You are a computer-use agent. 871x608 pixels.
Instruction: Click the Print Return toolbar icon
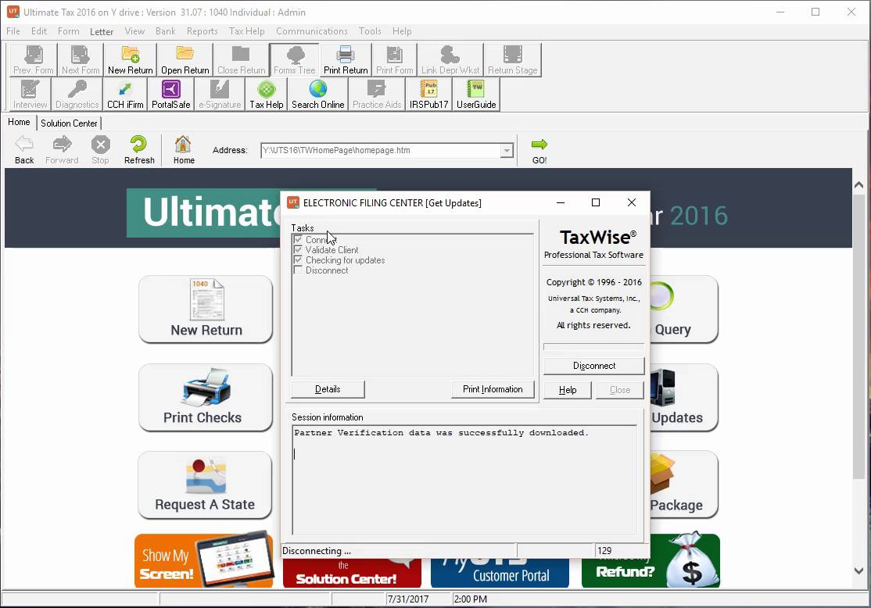(x=346, y=60)
